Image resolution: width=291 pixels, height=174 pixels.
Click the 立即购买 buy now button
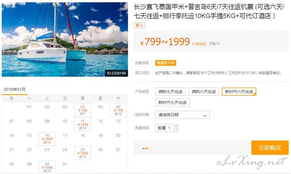(x=270, y=148)
